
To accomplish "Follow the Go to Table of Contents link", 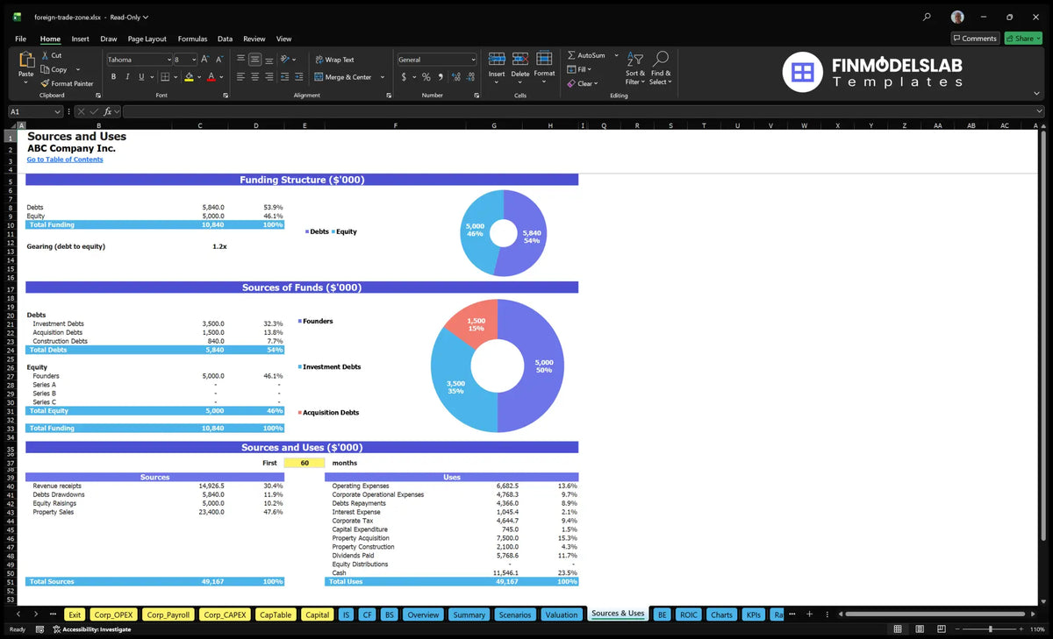I will point(65,160).
